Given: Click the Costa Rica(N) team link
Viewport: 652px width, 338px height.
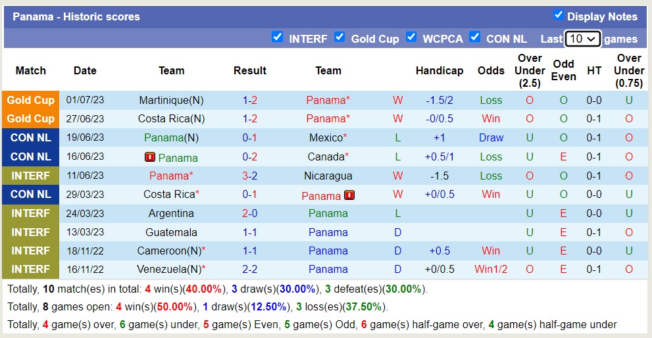Looking at the screenshot, I should pyautogui.click(x=171, y=119).
